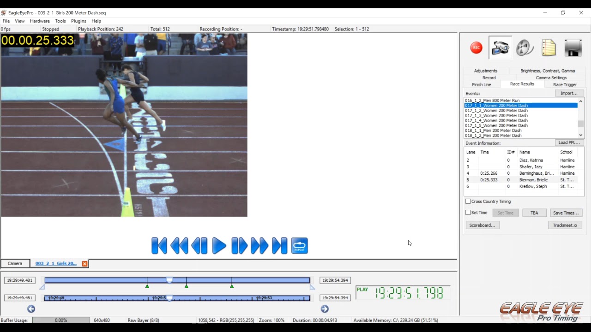Click the first green finish marker on timeline
Viewport: 591px width, 332px height.
coord(147,286)
